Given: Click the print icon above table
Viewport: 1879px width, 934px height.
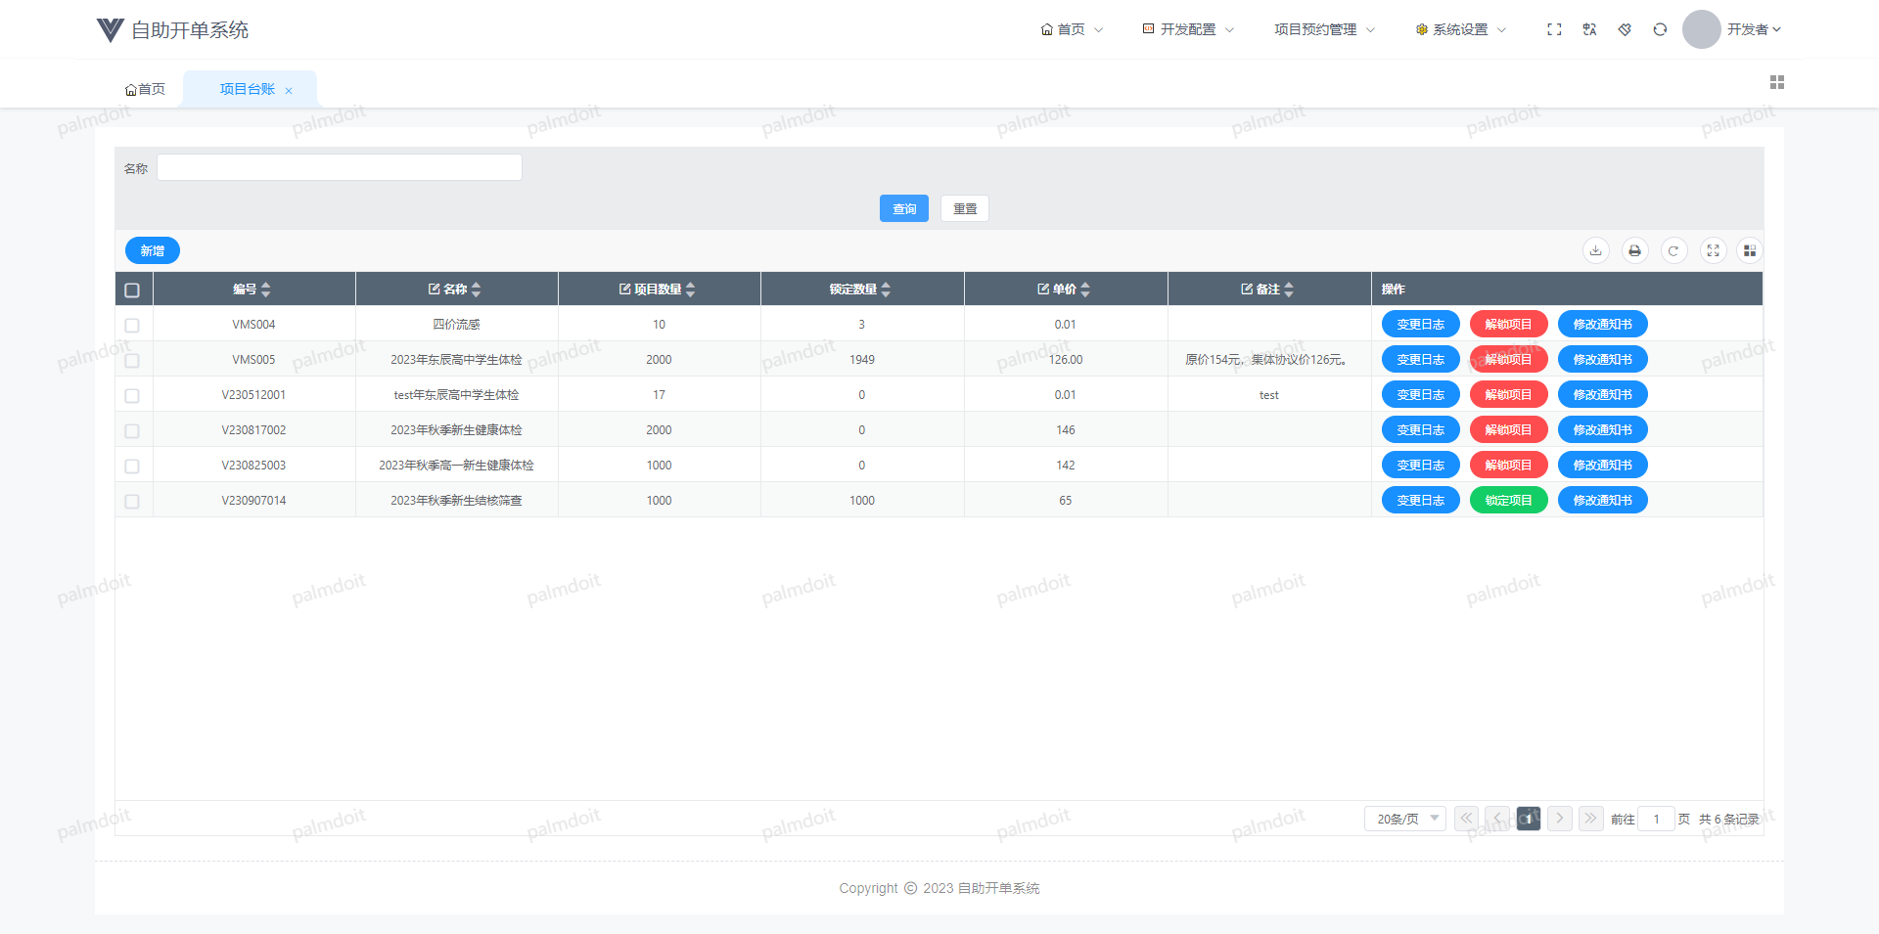Looking at the screenshot, I should tap(1635, 250).
